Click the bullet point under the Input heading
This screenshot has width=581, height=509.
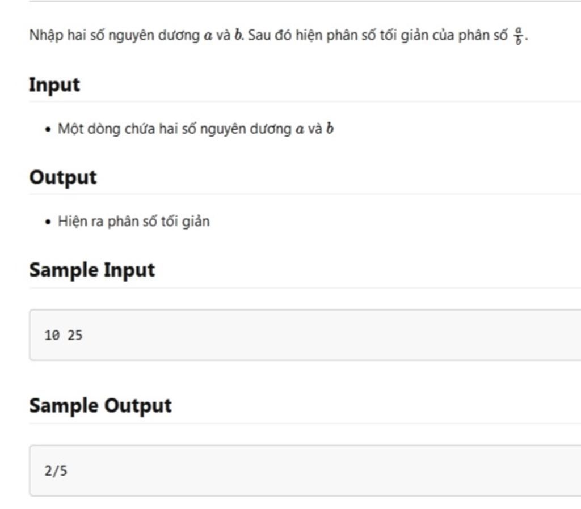point(48,130)
